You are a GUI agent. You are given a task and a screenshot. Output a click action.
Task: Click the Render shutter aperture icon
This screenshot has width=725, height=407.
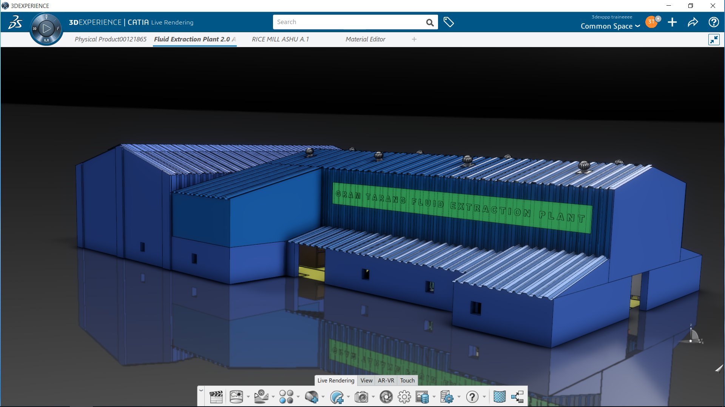coord(386,397)
